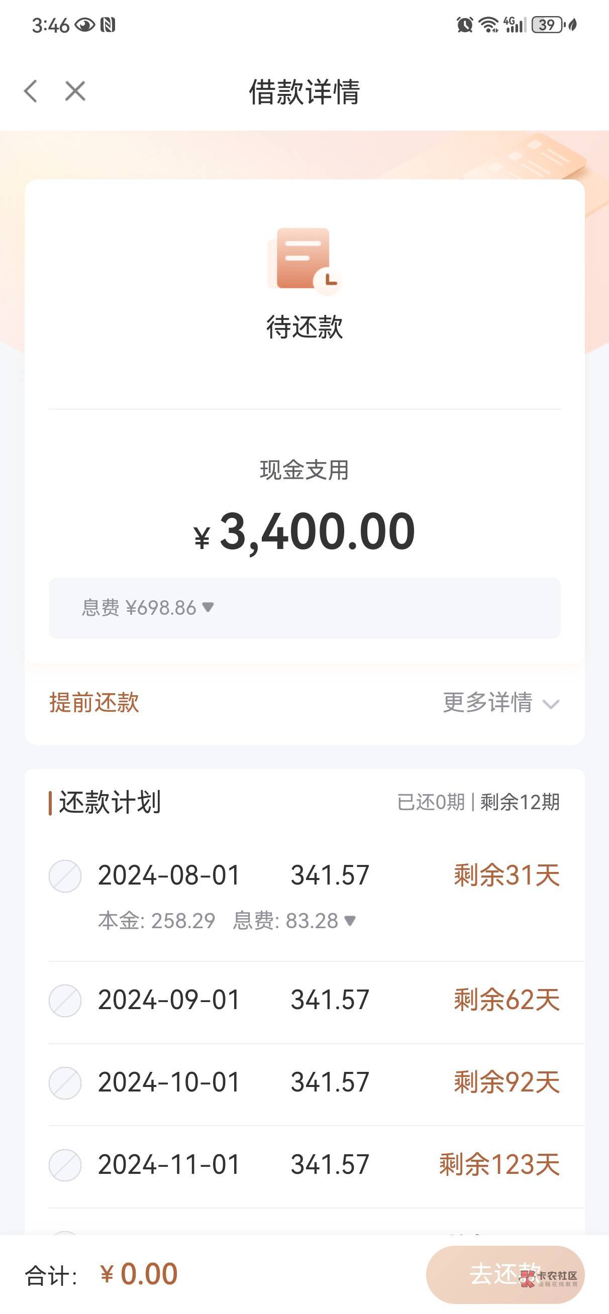The image size is (609, 1314).
Task: Select the 2024-10-01 installment radio button
Action: coord(65,1082)
